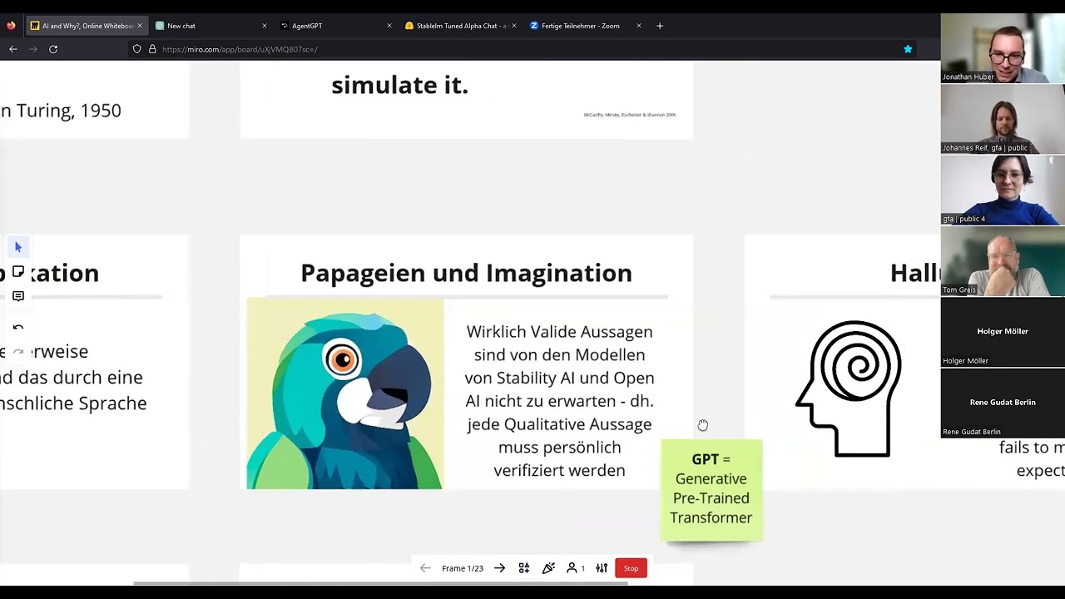1065x599 pixels.
Task: Select the cursor select tool
Action: [18, 247]
